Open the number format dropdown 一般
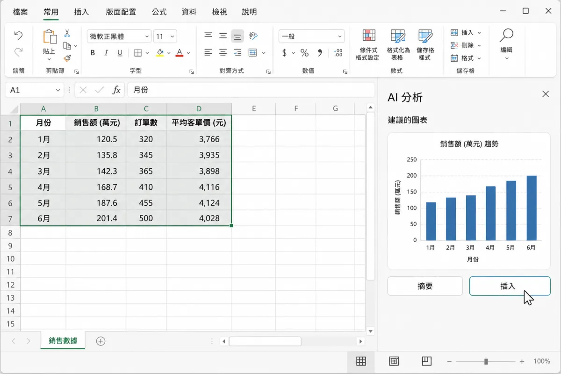Screen dimensions: 561x374 [311, 36]
